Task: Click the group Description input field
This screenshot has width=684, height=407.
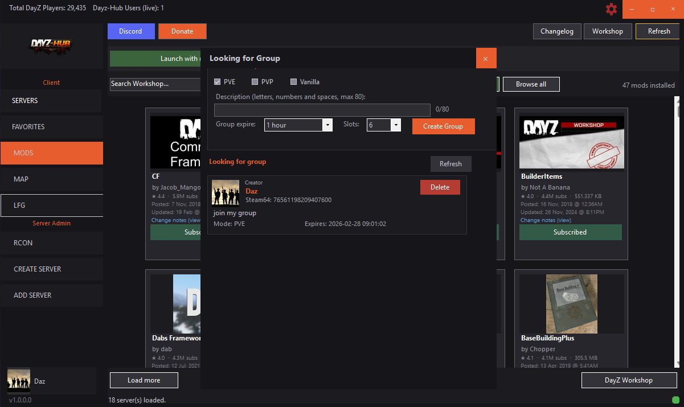Action: [x=322, y=110]
